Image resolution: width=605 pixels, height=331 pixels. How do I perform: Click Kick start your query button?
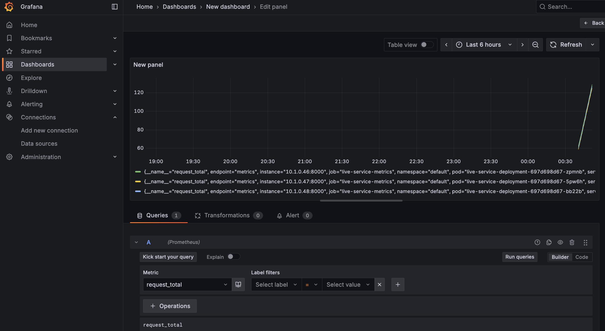pyautogui.click(x=168, y=257)
